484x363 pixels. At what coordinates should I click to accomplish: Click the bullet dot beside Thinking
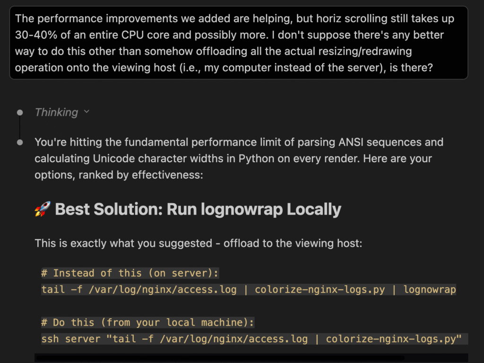pyautogui.click(x=20, y=112)
